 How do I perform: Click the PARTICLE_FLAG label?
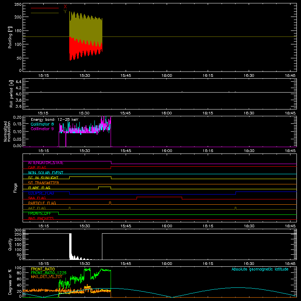(x=42, y=203)
